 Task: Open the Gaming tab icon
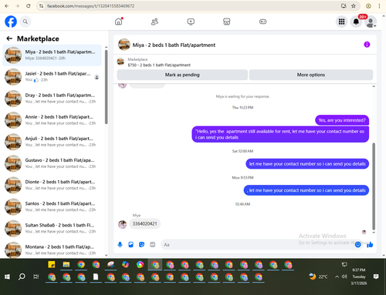pyautogui.click(x=262, y=22)
